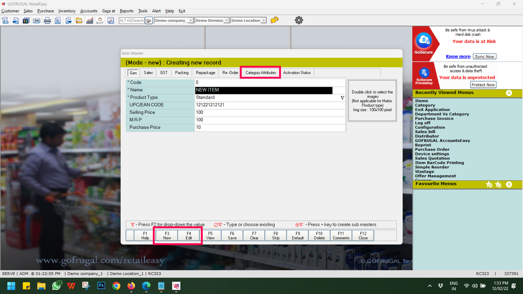Click the yellow chat bubbles icon

(274, 20)
